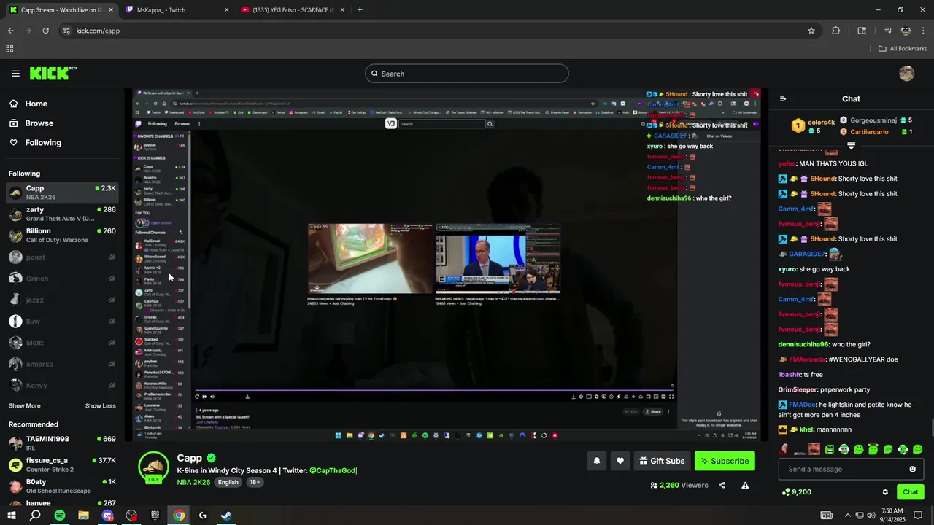Send message with Chat button

click(x=911, y=492)
